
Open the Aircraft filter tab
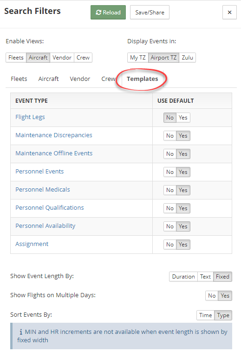(x=48, y=79)
